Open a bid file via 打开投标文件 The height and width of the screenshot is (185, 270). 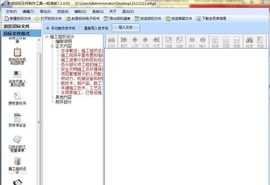click(48, 18)
